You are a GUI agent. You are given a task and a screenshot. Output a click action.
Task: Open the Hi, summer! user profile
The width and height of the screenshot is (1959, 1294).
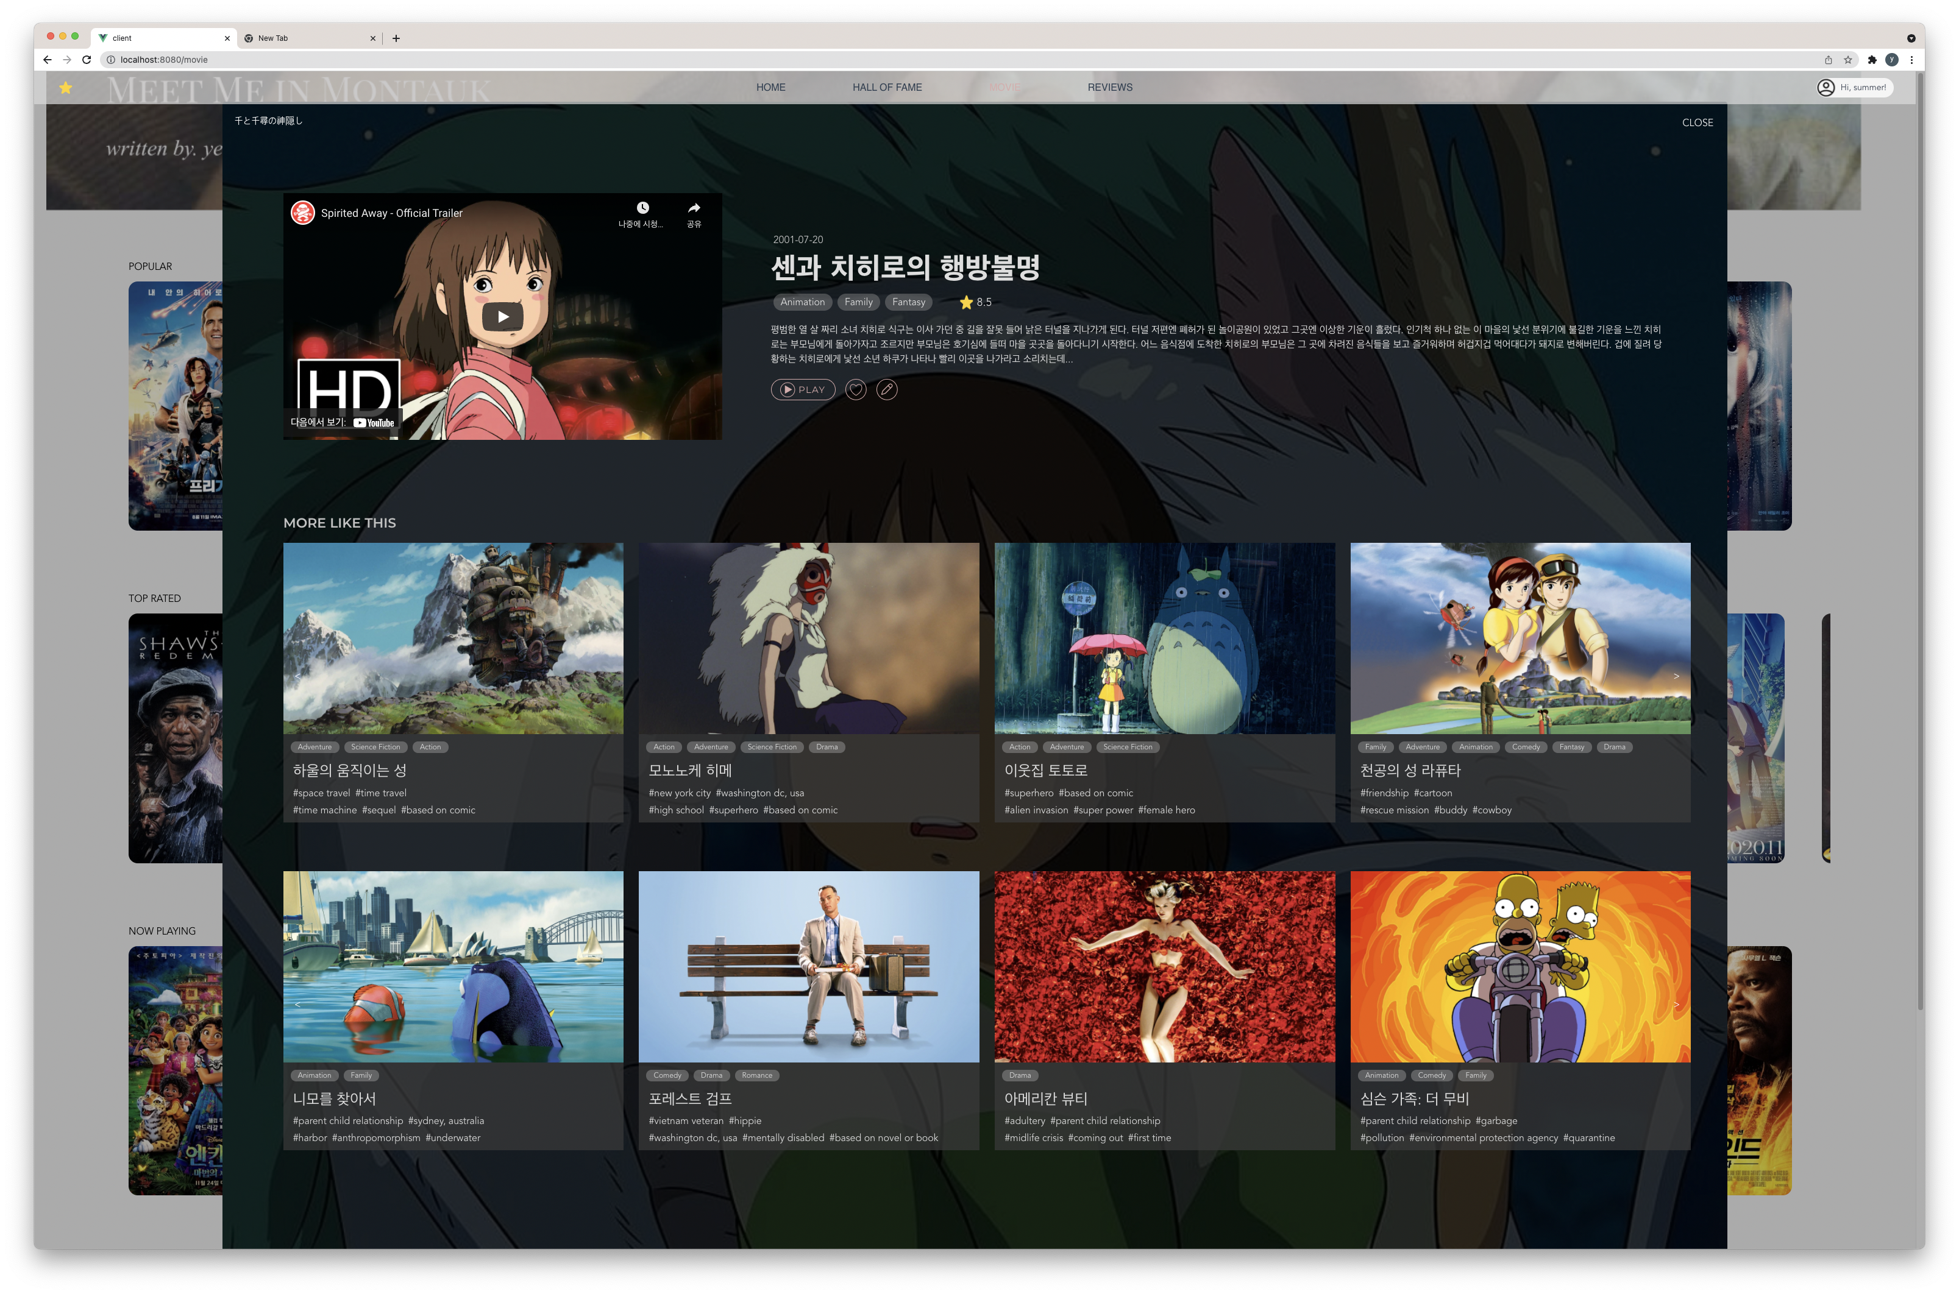tap(1854, 87)
